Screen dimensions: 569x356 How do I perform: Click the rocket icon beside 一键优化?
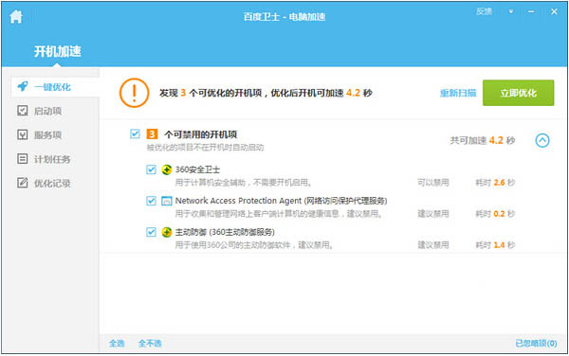pyautogui.click(x=23, y=86)
